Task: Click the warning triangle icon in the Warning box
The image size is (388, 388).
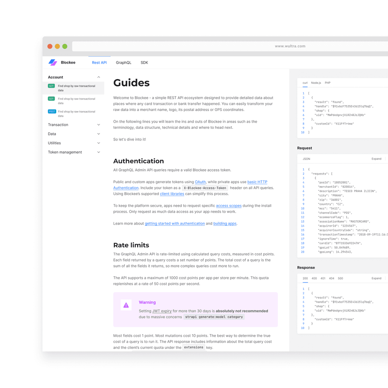Action: [x=126, y=305]
